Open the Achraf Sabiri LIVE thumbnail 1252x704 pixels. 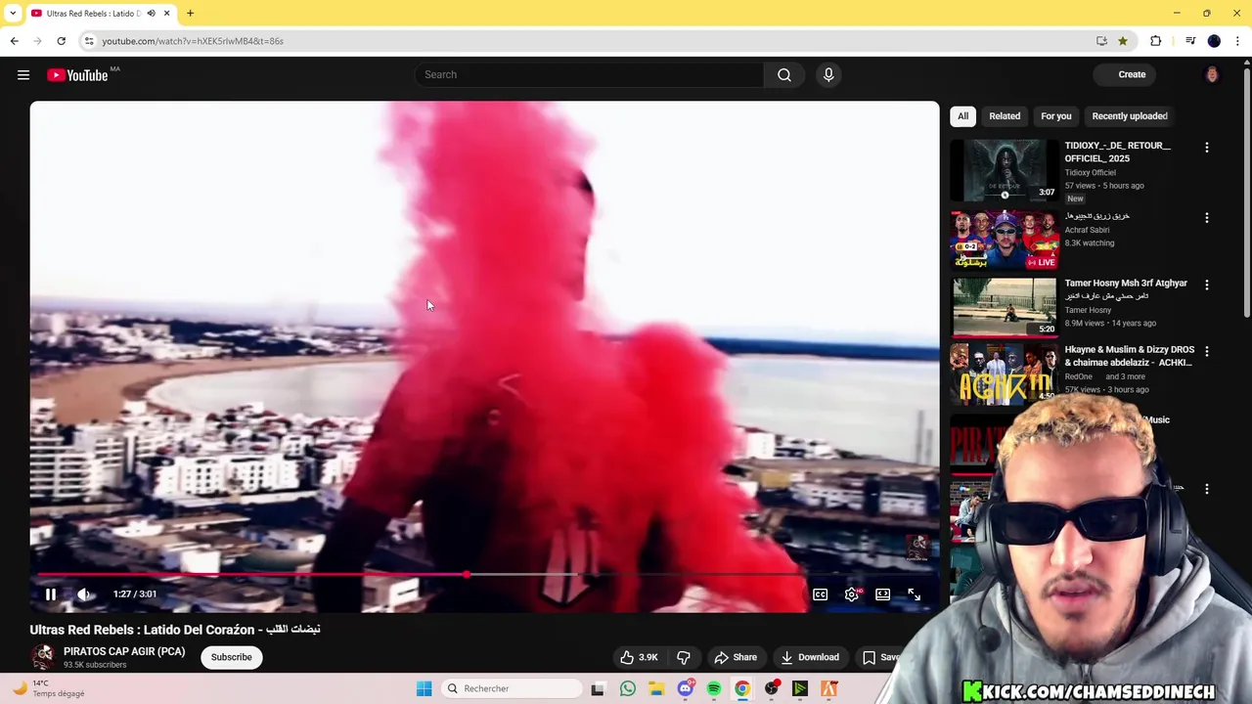[x=1005, y=240]
